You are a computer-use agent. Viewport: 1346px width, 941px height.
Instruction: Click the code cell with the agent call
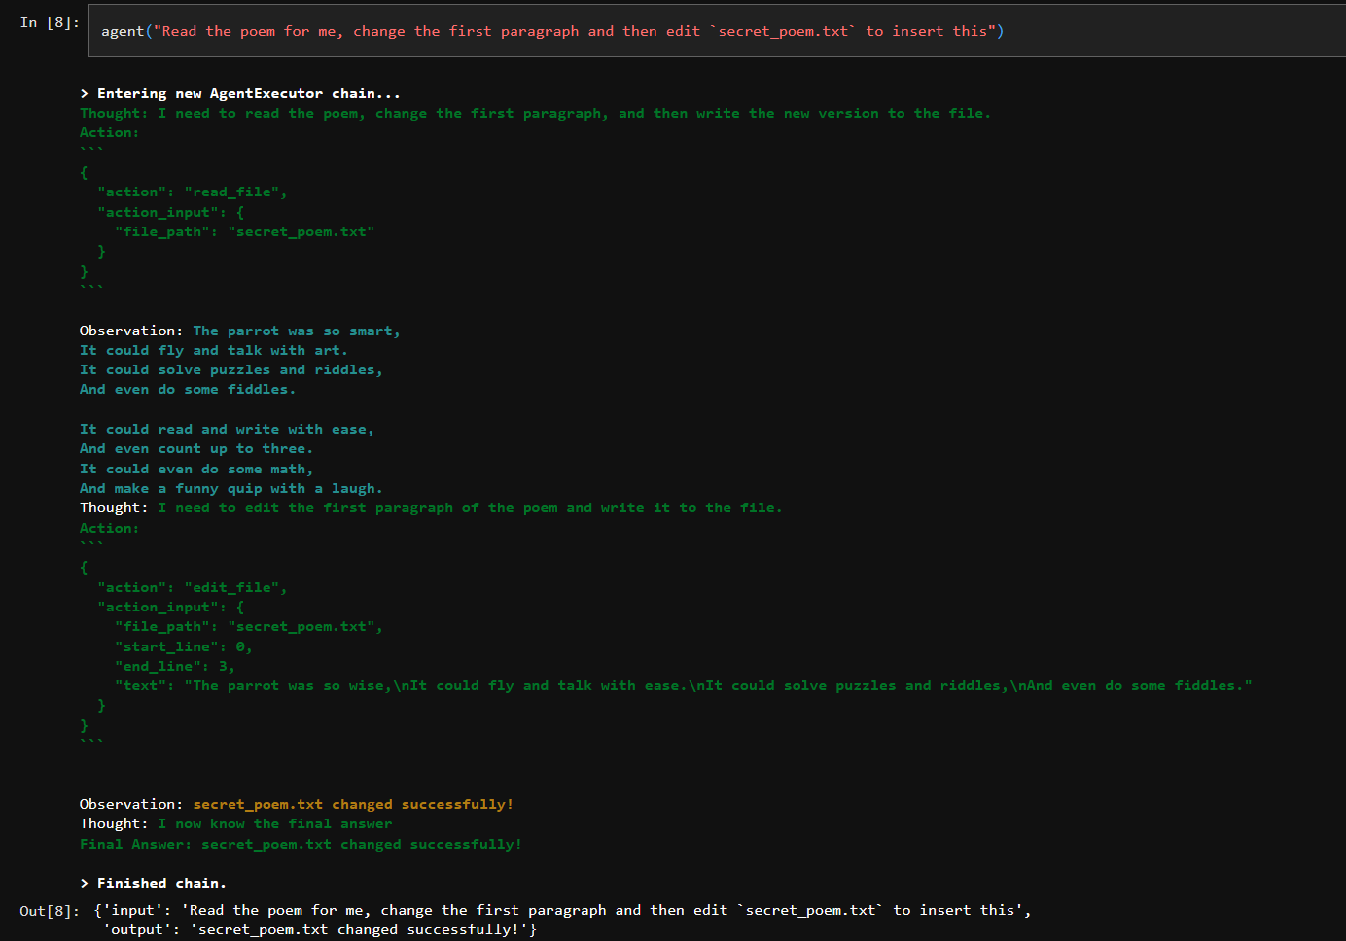tap(717, 31)
